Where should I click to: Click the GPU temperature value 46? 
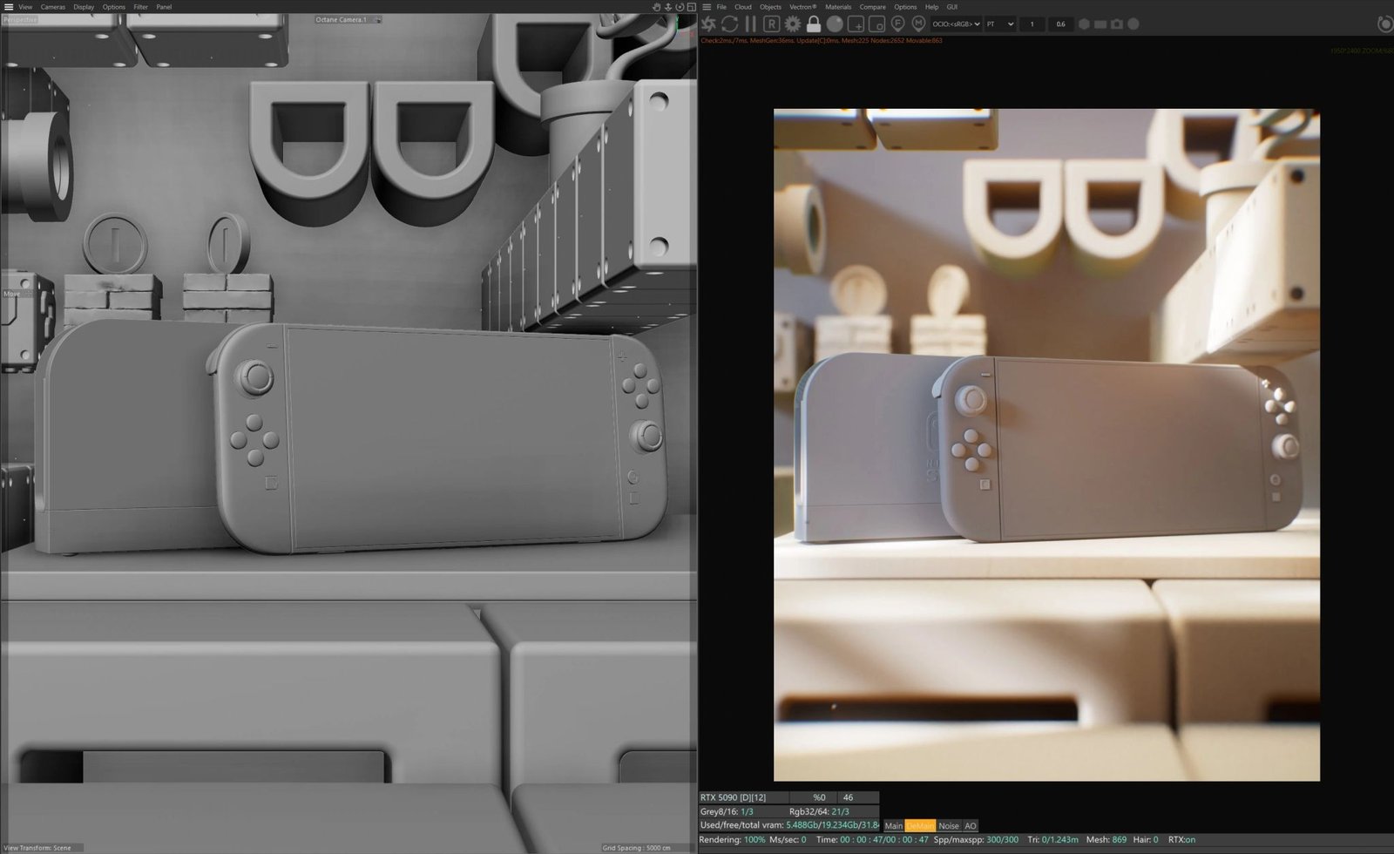(x=848, y=797)
